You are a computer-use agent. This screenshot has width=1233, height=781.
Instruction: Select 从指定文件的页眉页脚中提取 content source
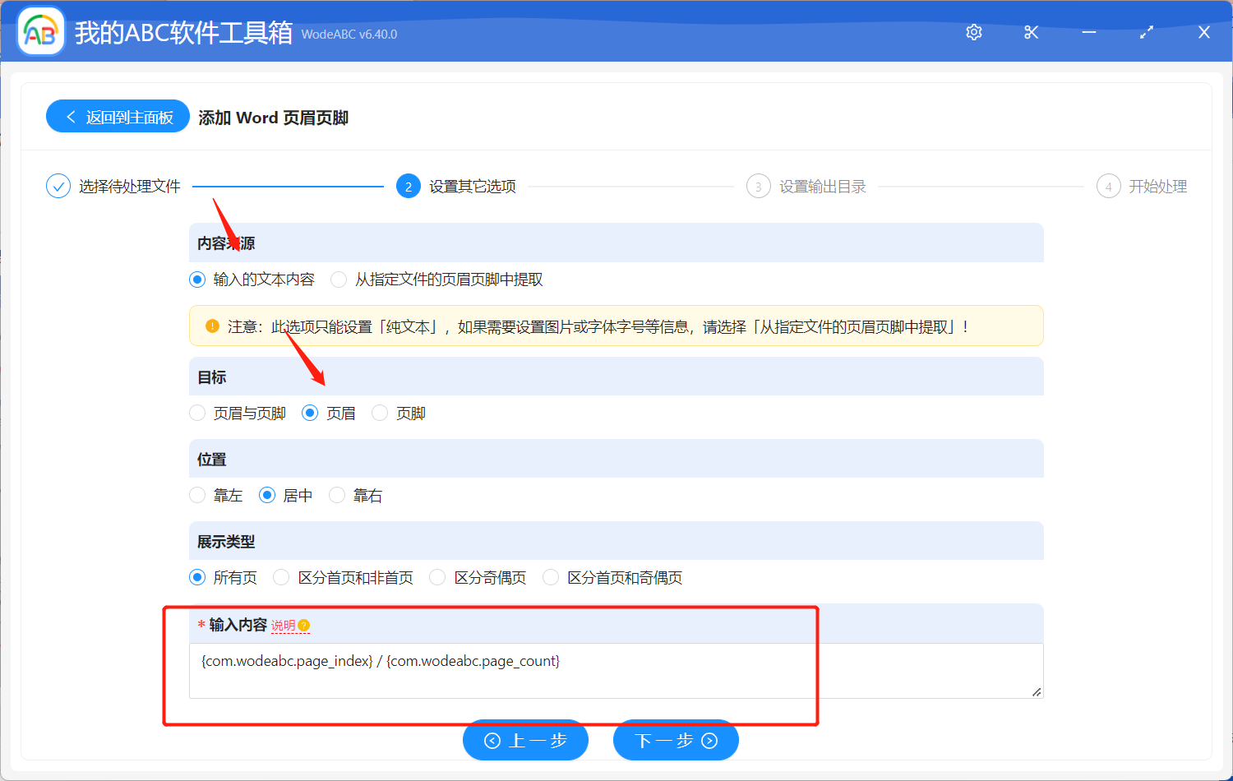(x=339, y=279)
